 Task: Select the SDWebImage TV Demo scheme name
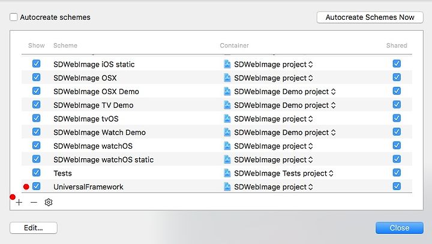(94, 105)
